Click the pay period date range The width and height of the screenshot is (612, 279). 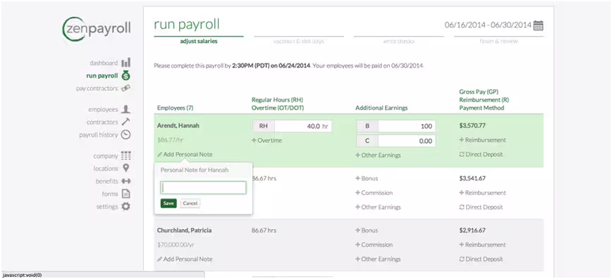click(x=488, y=25)
